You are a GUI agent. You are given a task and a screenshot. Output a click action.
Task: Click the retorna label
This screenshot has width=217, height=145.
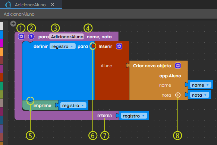click(x=104, y=116)
